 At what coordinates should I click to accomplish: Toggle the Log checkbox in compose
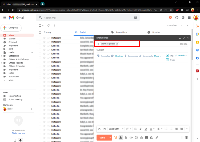click(x=167, y=55)
